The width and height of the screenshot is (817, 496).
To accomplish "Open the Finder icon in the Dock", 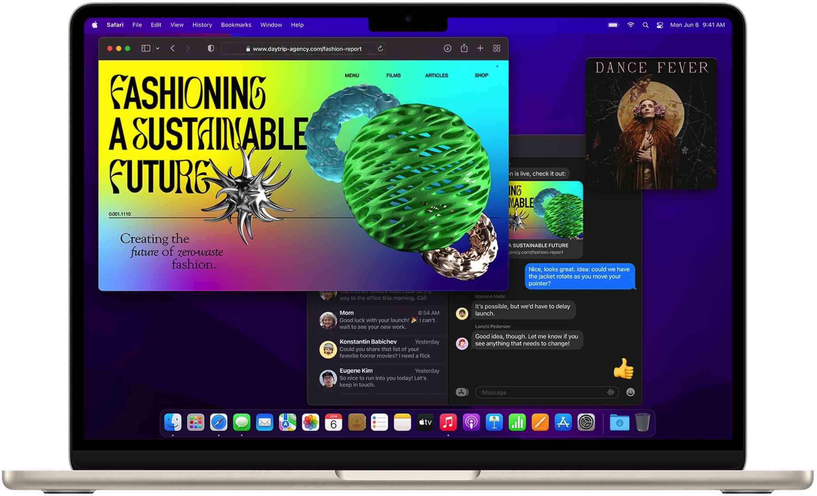I will click(173, 423).
